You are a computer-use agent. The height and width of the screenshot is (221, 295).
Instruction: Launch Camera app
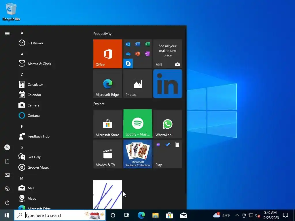51,105
